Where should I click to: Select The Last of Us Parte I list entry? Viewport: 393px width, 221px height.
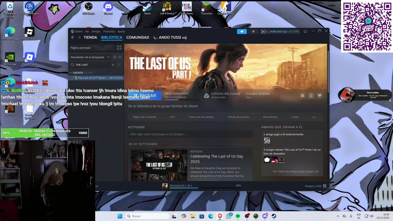(x=96, y=78)
